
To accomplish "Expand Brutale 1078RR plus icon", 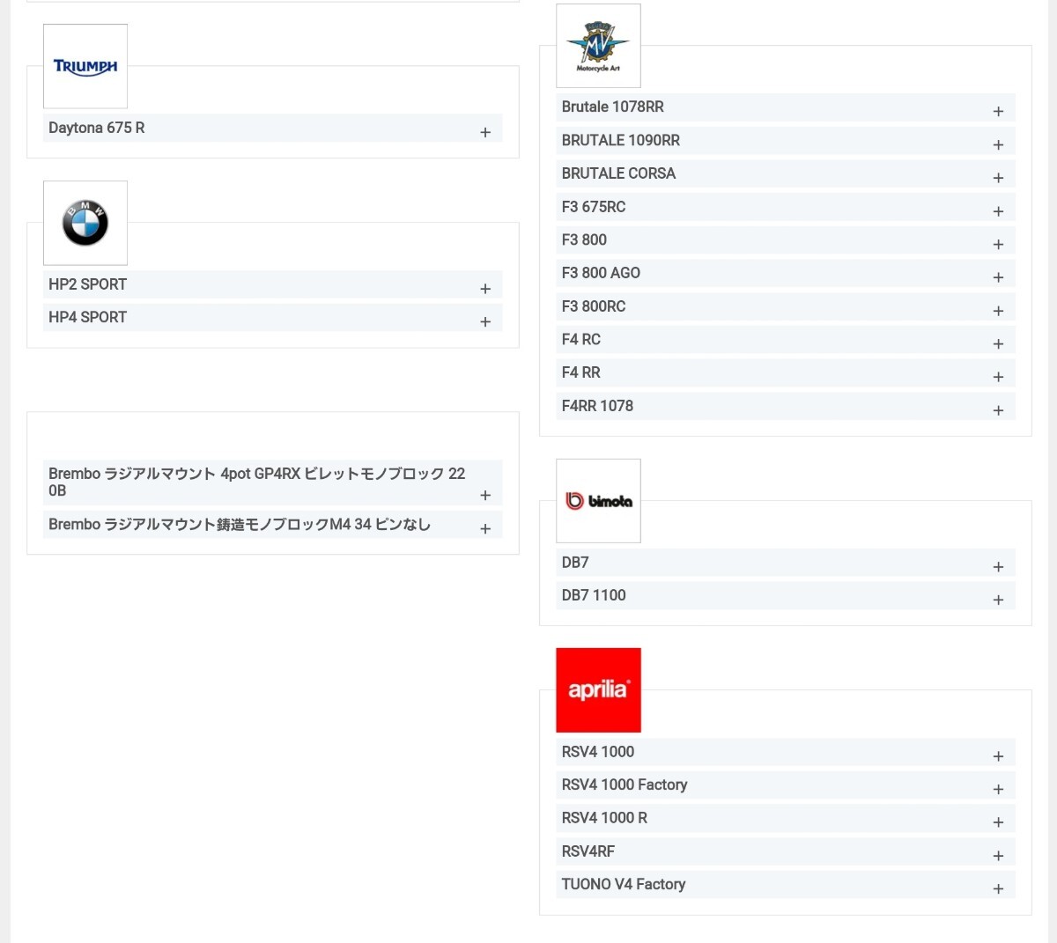I will (x=998, y=111).
